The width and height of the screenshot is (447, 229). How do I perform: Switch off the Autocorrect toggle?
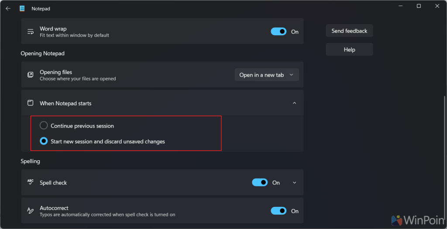pyautogui.click(x=279, y=211)
